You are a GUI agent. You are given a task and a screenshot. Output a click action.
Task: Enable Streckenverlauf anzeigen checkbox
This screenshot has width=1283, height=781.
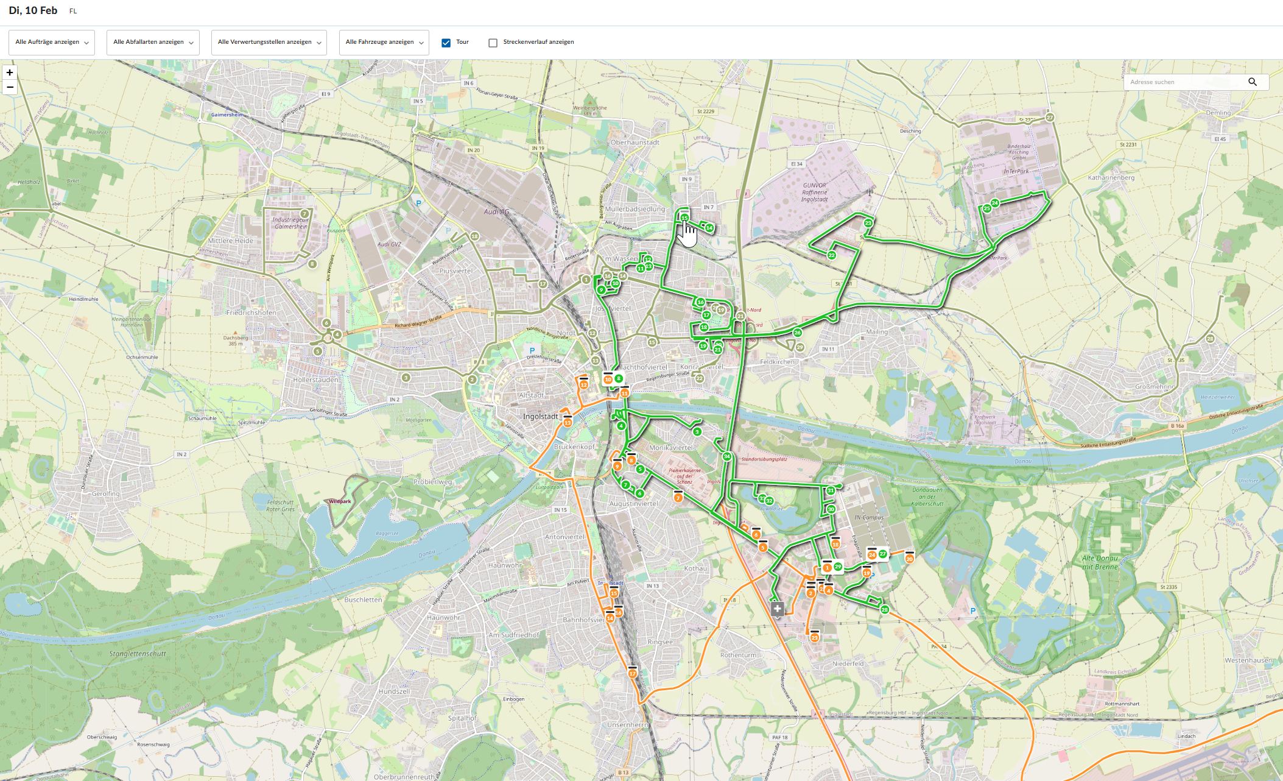[493, 43]
